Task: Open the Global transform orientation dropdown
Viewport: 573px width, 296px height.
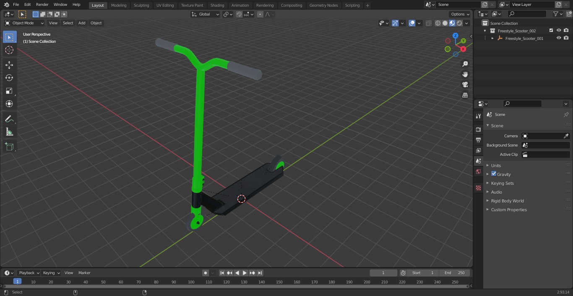Action: 206,14
